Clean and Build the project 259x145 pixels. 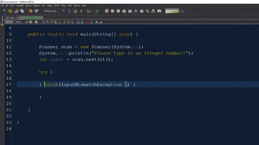point(75,11)
